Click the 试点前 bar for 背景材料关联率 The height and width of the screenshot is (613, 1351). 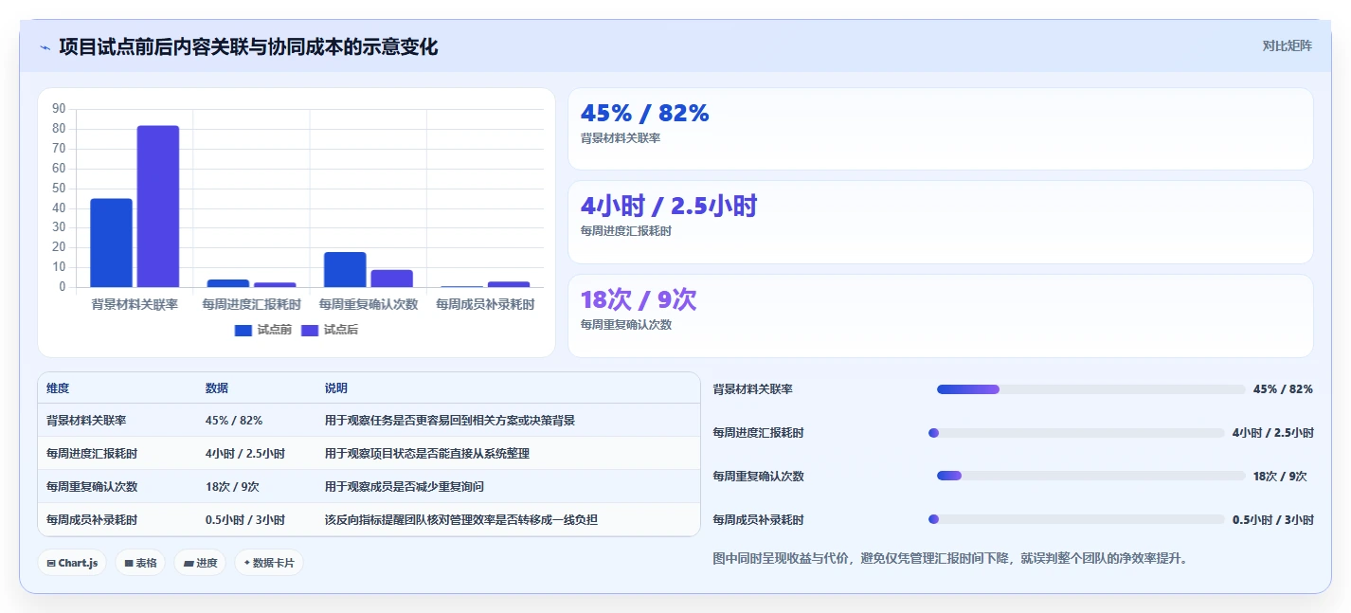(x=111, y=243)
